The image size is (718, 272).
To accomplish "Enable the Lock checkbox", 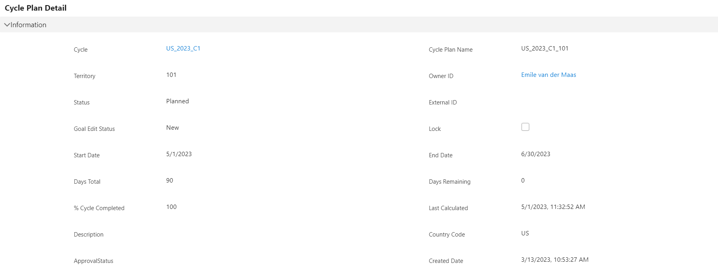I will pos(525,127).
